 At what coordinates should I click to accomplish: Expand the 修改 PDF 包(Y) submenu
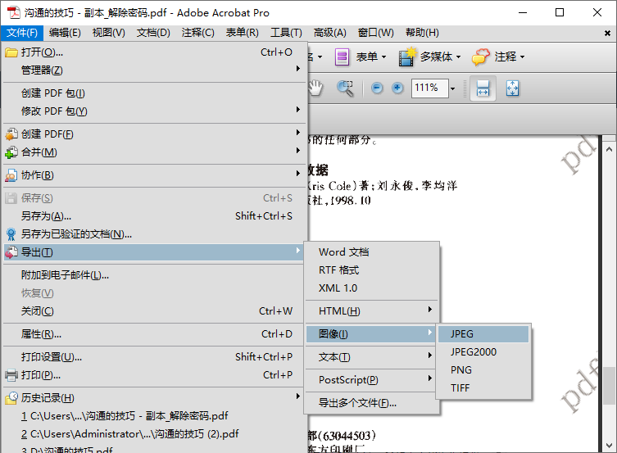(298, 110)
